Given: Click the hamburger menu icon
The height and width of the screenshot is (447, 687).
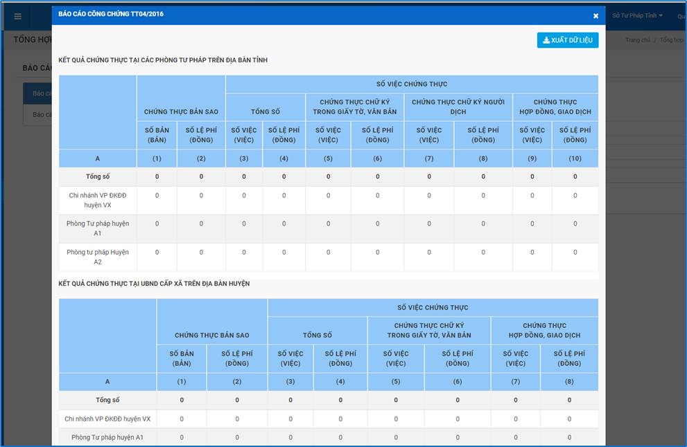Looking at the screenshot, I should tap(17, 17).
